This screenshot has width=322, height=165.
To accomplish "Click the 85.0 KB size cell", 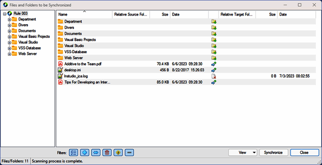I will (163, 82).
